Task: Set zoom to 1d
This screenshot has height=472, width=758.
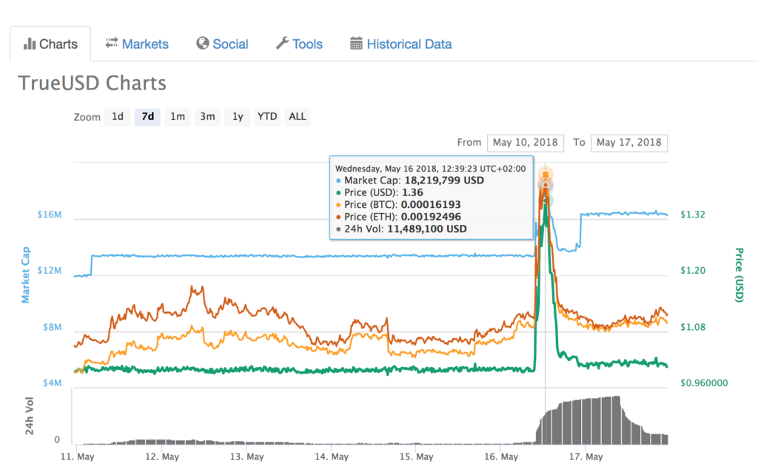Action: [x=118, y=116]
